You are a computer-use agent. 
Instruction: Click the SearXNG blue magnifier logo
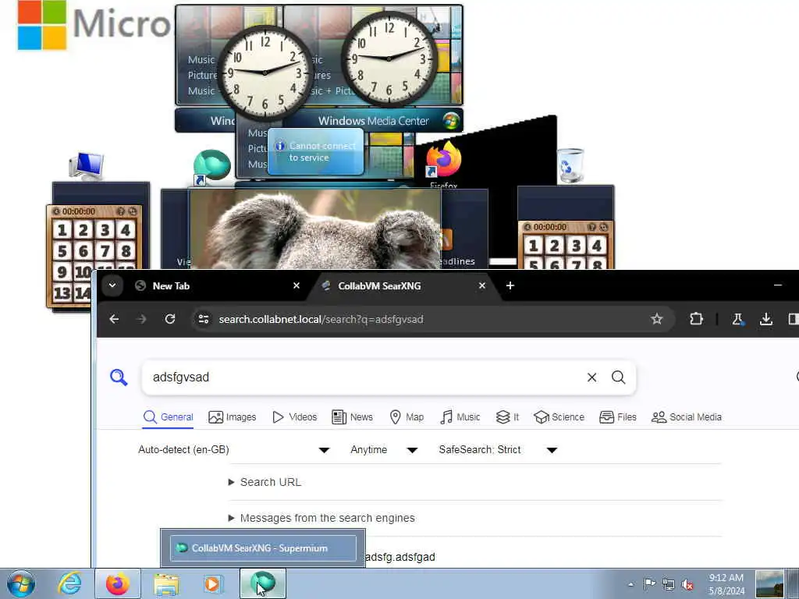[119, 377]
